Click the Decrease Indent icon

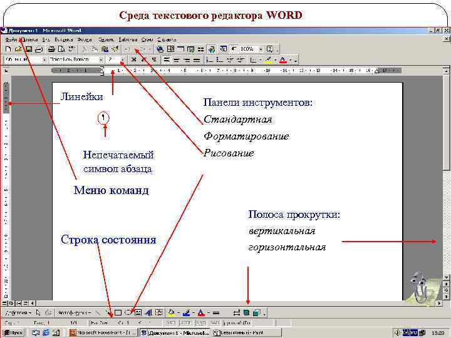coord(230,60)
